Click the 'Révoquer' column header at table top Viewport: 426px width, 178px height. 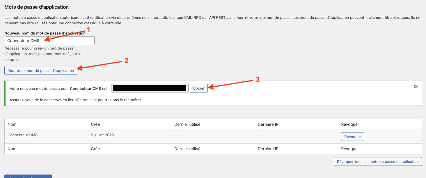350,124
